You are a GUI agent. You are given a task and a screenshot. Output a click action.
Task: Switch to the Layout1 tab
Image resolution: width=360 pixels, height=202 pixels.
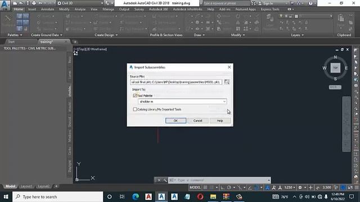(26, 186)
